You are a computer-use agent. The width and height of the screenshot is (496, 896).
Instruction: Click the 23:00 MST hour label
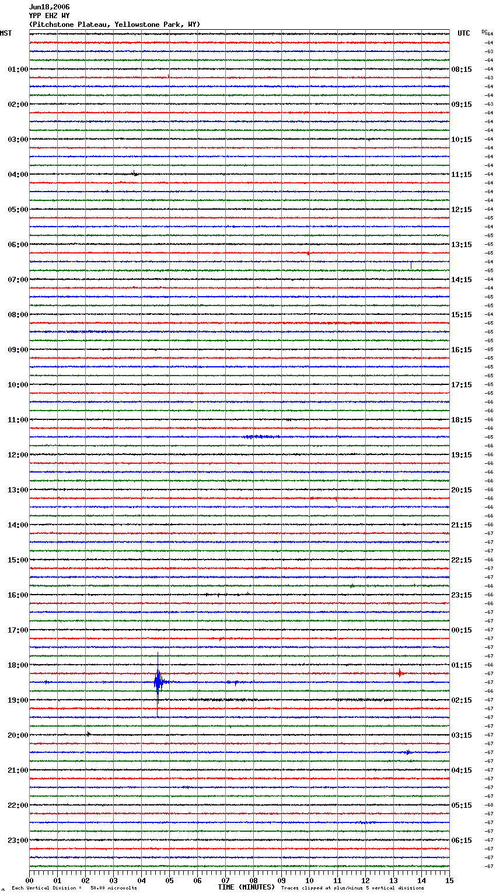18,841
